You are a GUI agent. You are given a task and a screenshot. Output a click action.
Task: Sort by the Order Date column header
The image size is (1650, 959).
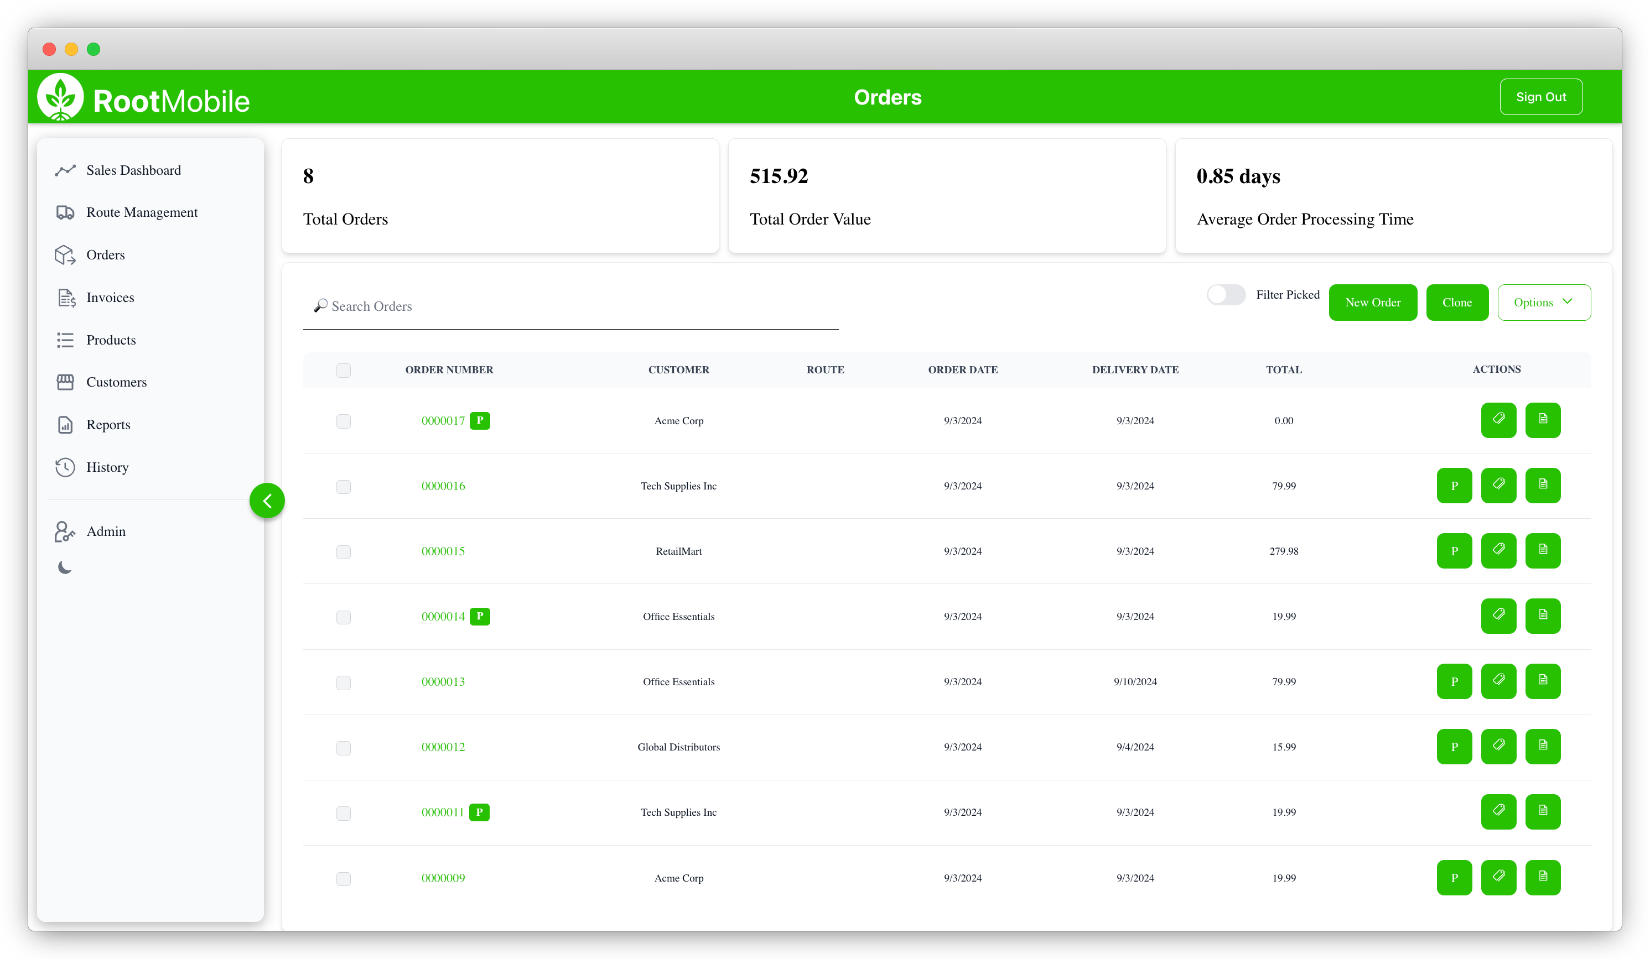(x=963, y=370)
